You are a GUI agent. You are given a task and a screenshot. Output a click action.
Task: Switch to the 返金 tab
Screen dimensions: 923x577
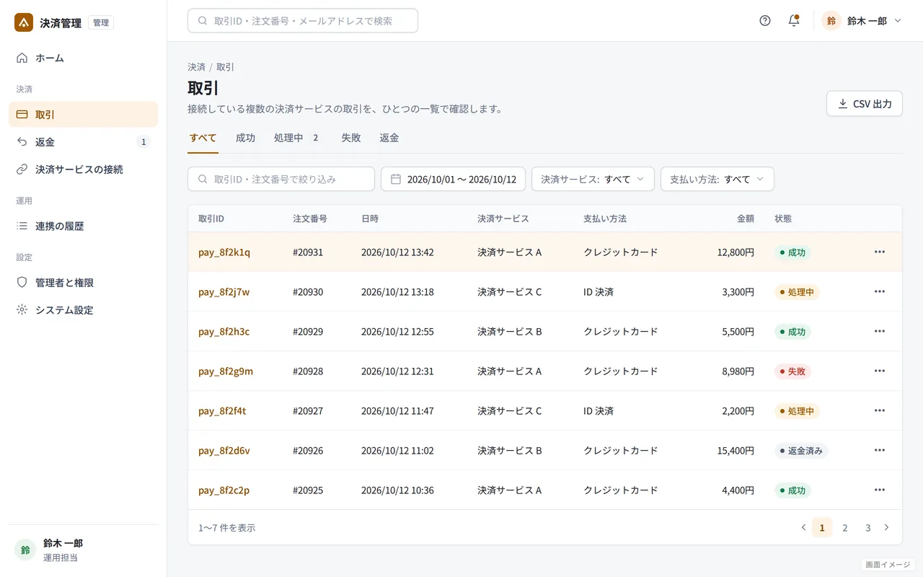pos(389,138)
